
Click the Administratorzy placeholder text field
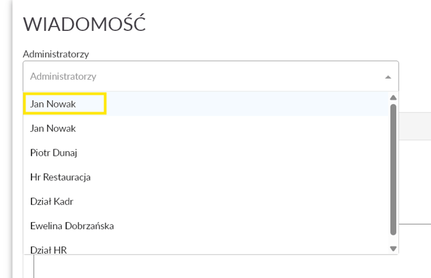(x=63, y=77)
